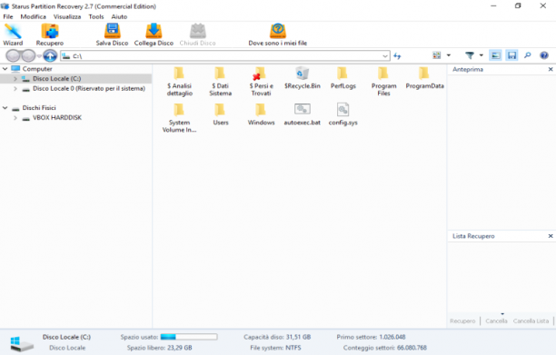Click the refresh path icon
The width and height of the screenshot is (556, 355).
point(397,56)
